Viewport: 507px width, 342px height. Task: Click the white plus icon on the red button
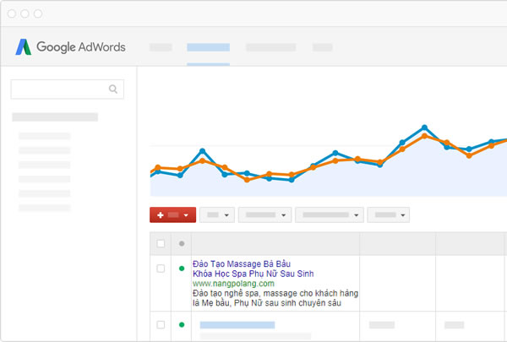tap(161, 215)
